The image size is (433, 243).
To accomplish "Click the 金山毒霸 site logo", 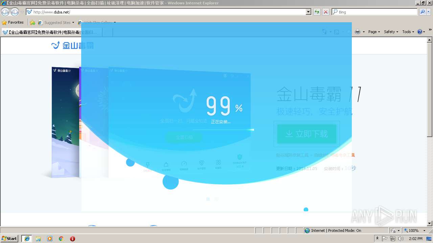I will 72,45.
